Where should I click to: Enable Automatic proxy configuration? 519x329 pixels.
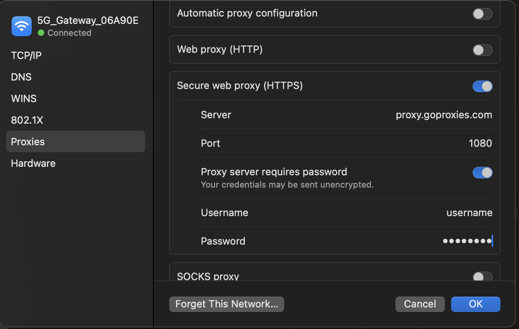click(482, 14)
